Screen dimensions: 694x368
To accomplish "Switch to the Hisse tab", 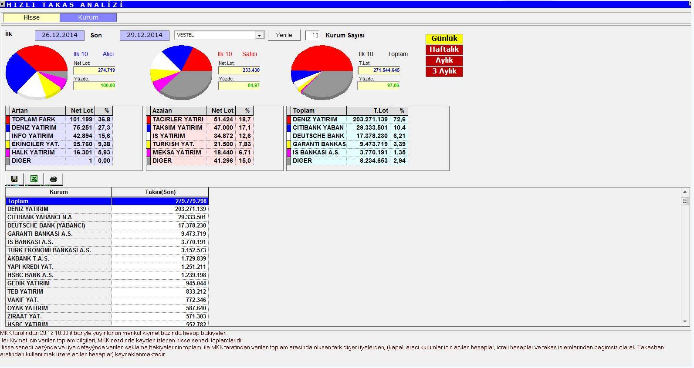I will point(31,17).
